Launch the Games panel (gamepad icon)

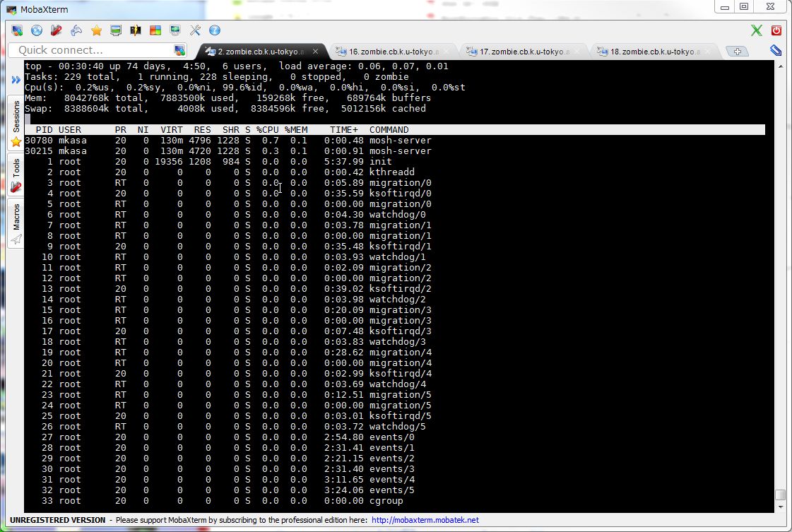click(x=76, y=30)
